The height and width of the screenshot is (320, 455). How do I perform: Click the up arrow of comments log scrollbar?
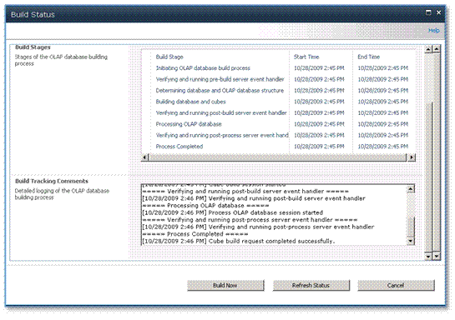pos(410,189)
